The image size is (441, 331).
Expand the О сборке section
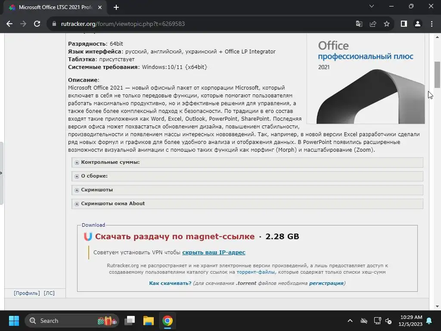(247, 176)
